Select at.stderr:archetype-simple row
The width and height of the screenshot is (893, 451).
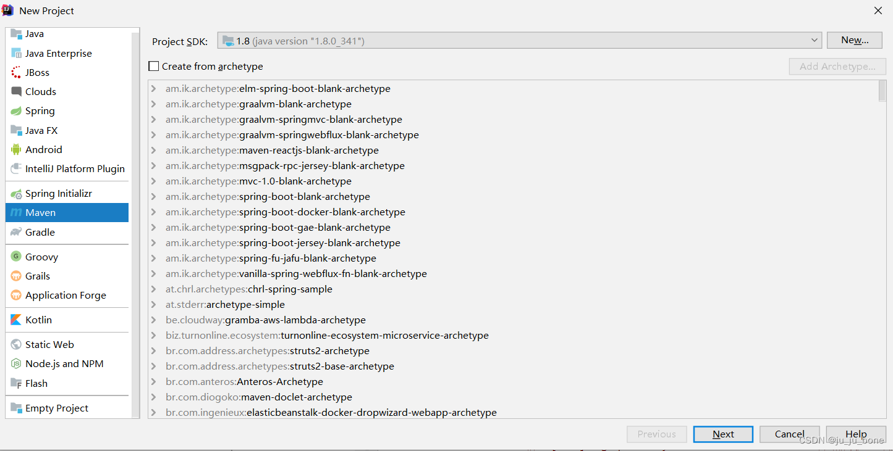(x=512, y=304)
